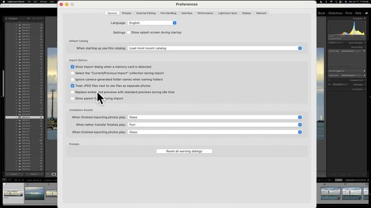Go forward with the filmstrip right arrow
The height and width of the screenshot is (208, 371).
tap(23, 180)
